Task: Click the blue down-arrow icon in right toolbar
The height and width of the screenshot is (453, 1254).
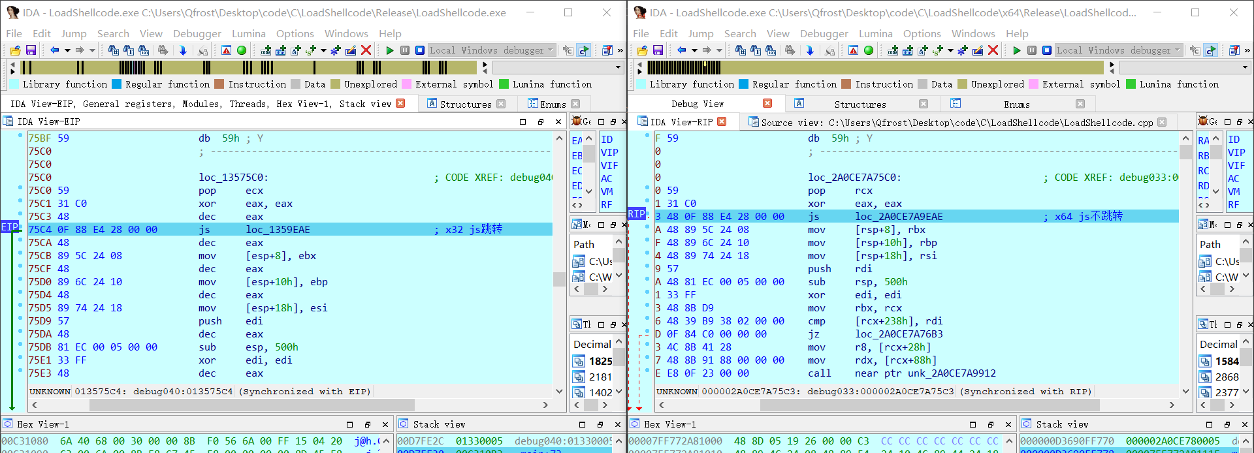Action: point(810,50)
